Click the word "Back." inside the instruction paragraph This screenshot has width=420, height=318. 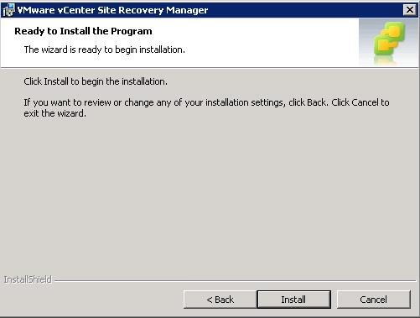pos(318,102)
